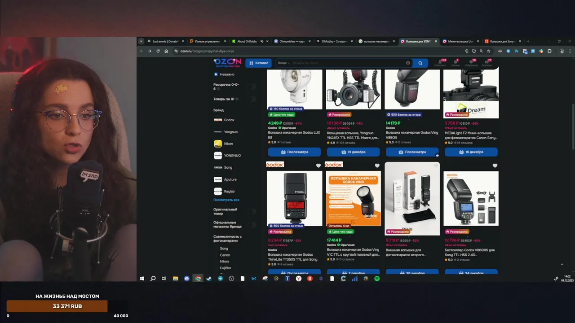The height and width of the screenshot is (323, 575).
Task: Click the blue search magnifier button
Action: point(420,63)
